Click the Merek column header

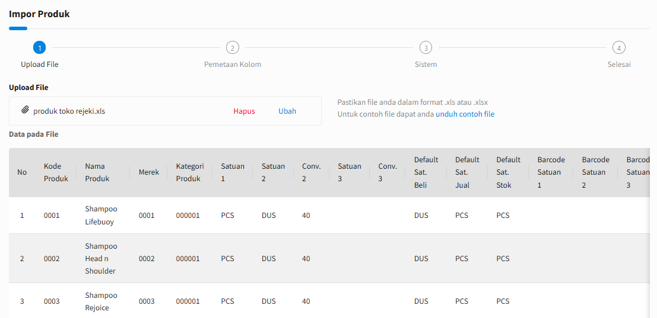pyautogui.click(x=148, y=172)
